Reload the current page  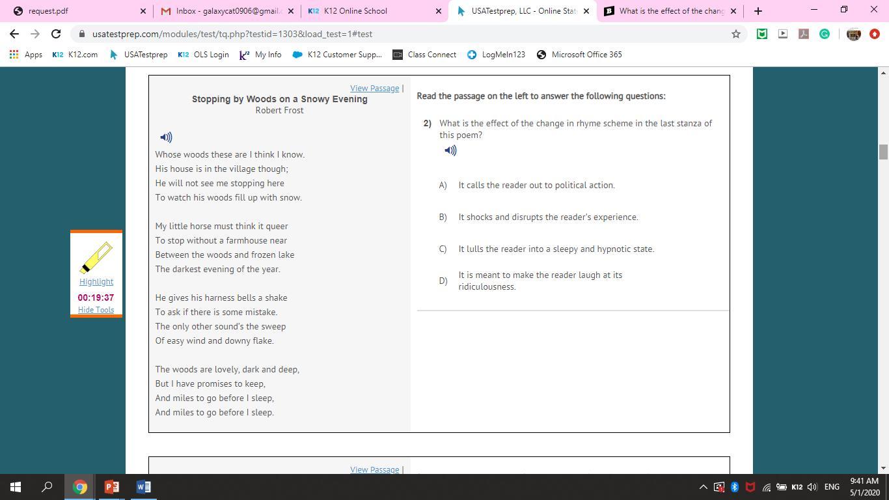(56, 34)
